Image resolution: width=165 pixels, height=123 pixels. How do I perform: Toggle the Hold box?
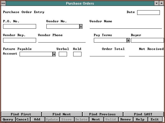click(x=77, y=54)
